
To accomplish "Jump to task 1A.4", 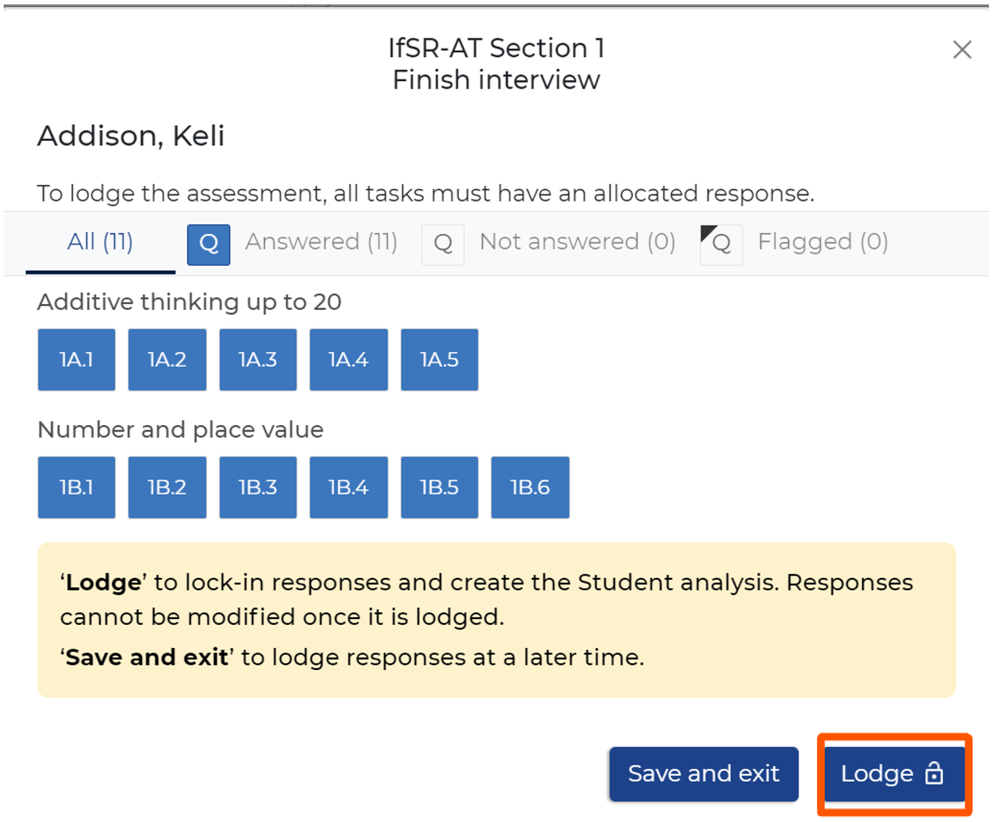I will [349, 359].
